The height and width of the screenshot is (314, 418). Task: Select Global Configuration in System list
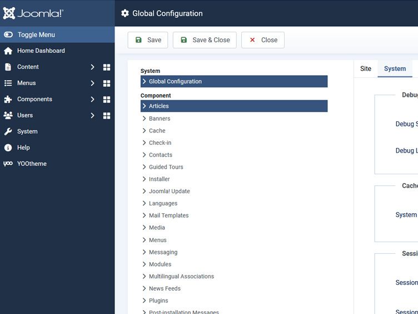coord(234,81)
